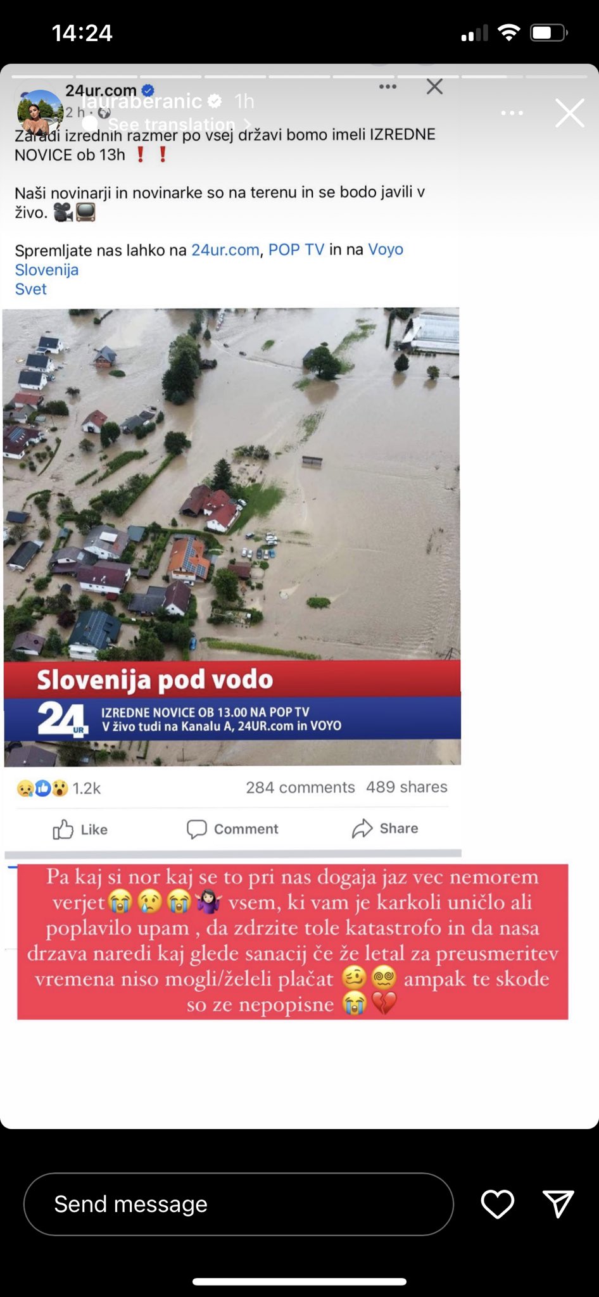Open lauraberanic profile picture
This screenshot has height=1297, width=599.
pos(40,113)
